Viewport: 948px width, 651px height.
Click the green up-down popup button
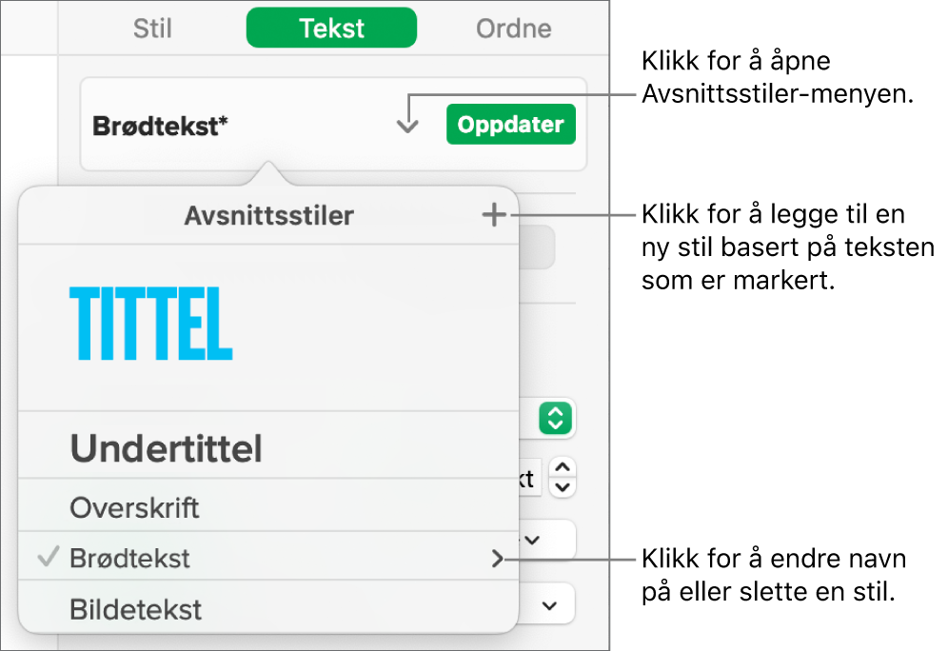(556, 418)
